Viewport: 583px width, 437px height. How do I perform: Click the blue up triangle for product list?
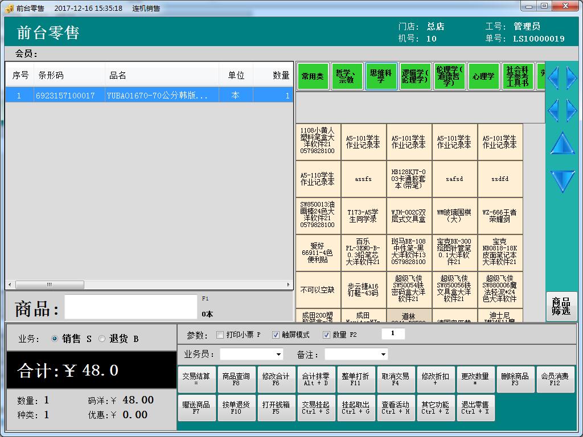tap(562, 143)
